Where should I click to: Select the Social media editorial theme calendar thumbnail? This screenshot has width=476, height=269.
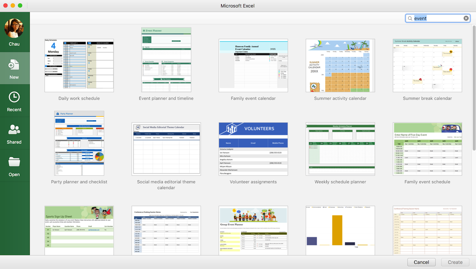pos(166,149)
